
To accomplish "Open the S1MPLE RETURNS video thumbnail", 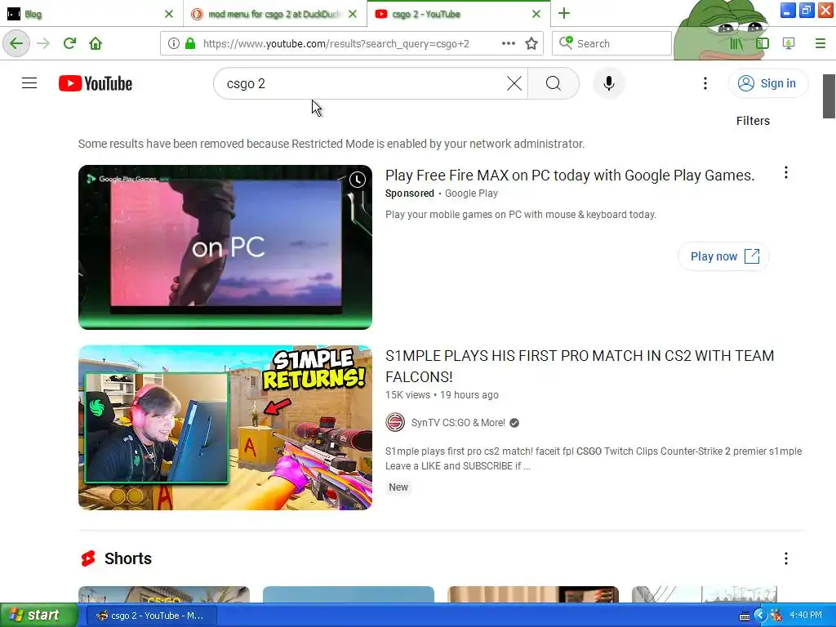I will (x=225, y=428).
